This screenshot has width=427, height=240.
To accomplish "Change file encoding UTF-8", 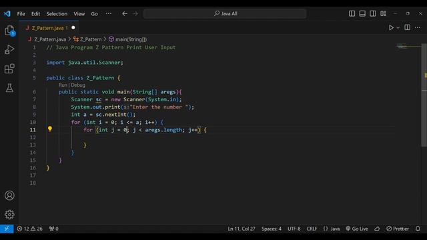I will pyautogui.click(x=294, y=229).
